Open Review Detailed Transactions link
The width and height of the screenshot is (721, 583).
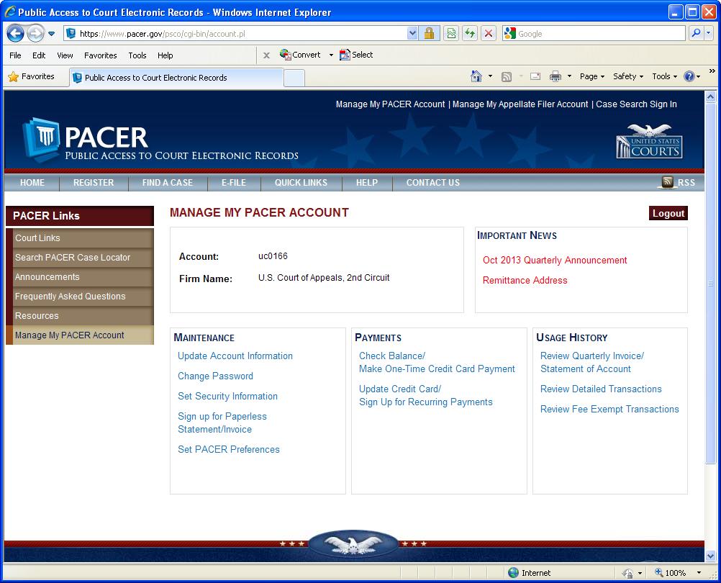click(x=601, y=389)
